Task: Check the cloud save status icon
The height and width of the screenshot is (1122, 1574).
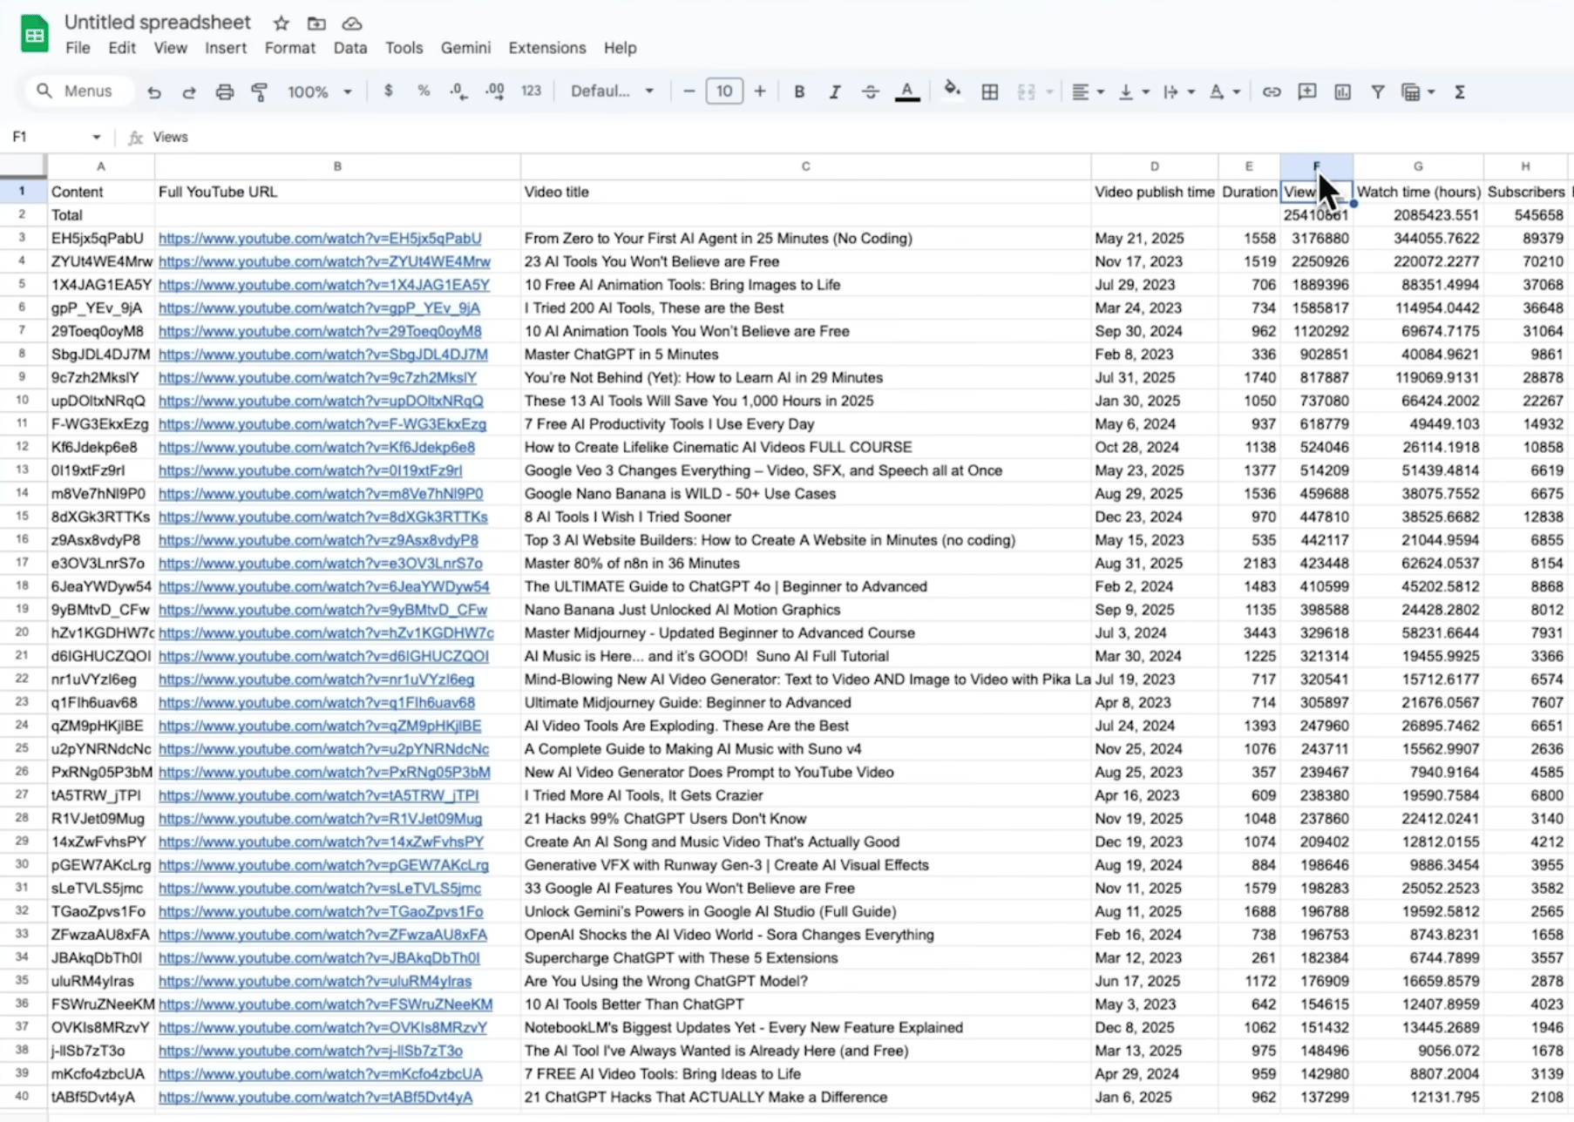Action: [352, 24]
